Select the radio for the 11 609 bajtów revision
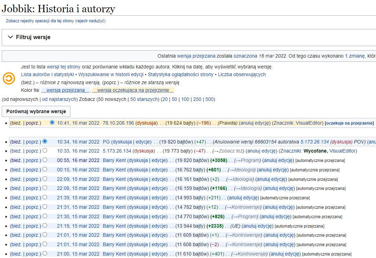This screenshot has height=258, width=376. point(45,235)
